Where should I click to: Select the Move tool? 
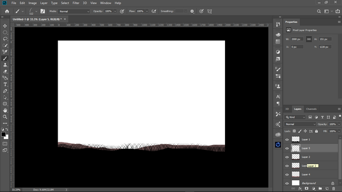click(x=5, y=26)
